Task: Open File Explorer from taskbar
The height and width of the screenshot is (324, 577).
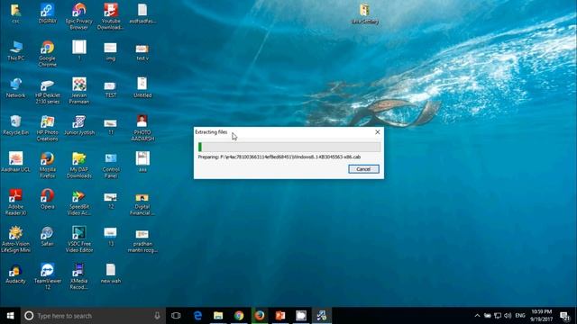Action: click(x=218, y=316)
